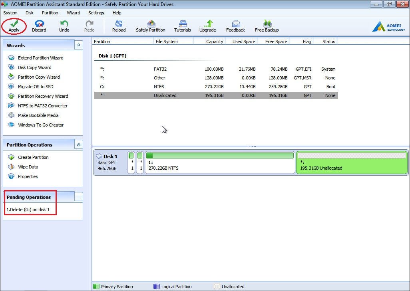Discard pending operations via toolbar
Image resolution: width=410 pixels, height=291 pixels.
(x=39, y=24)
